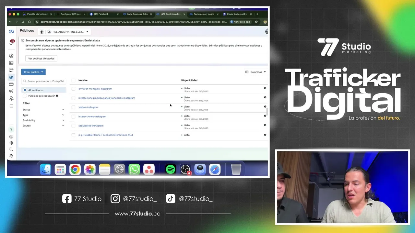Open the megaphone advertising settings icon
The width and height of the screenshot is (415, 233).
point(11,92)
